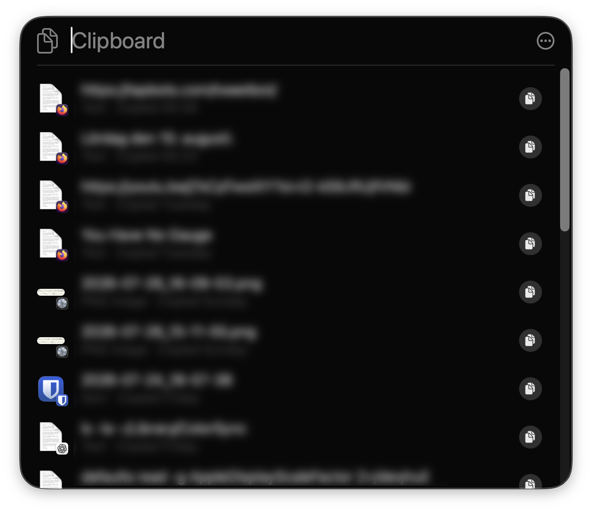592x512 pixels.
Task: Copy the ChatGPT clipboard entry
Action: (x=530, y=437)
